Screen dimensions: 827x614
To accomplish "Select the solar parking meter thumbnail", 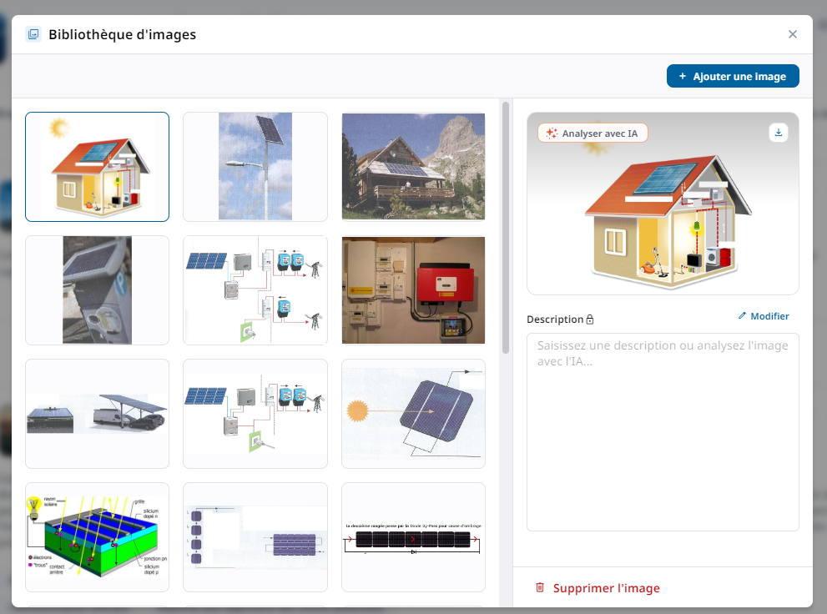I will [97, 290].
